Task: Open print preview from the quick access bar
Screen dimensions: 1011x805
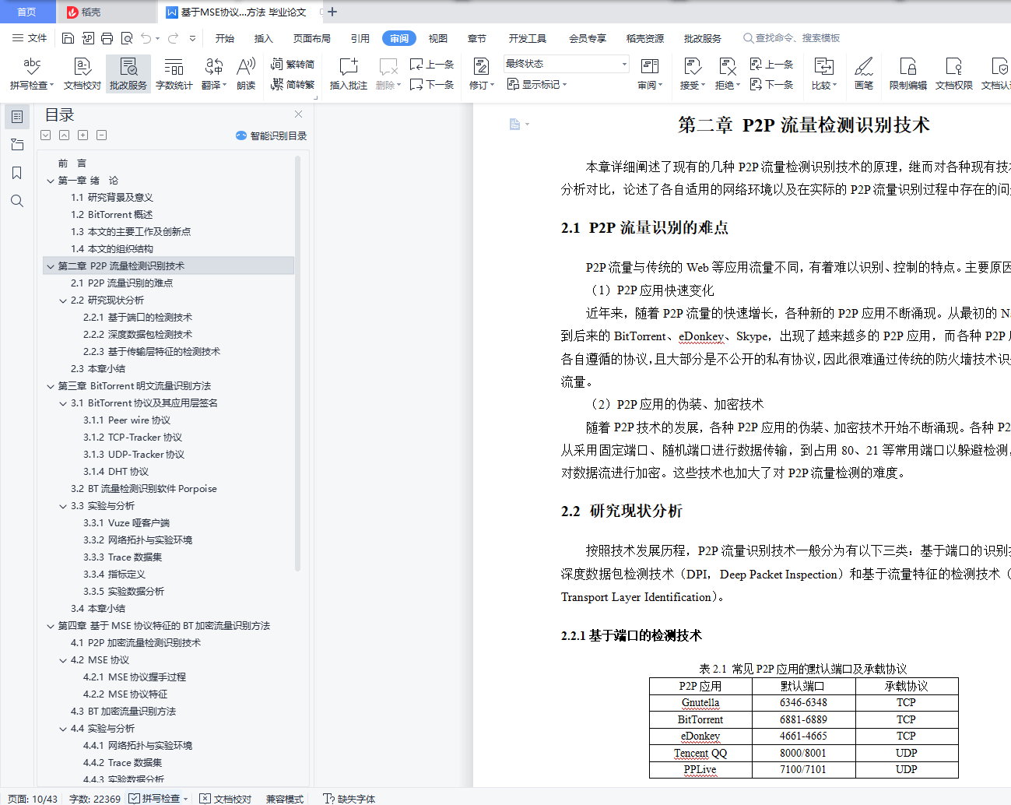Action: [x=126, y=38]
